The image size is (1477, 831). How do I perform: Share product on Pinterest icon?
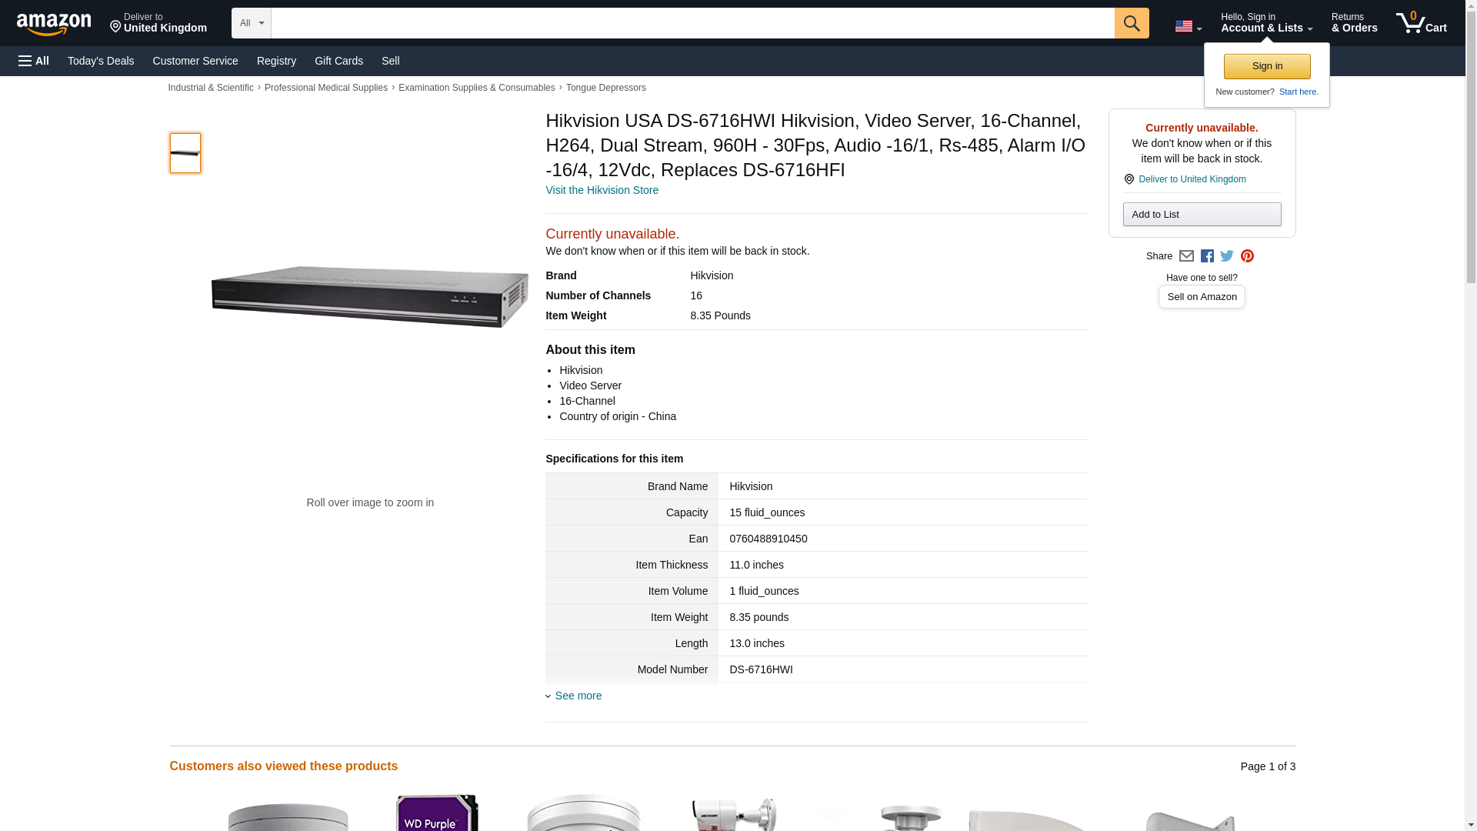coord(1247,256)
